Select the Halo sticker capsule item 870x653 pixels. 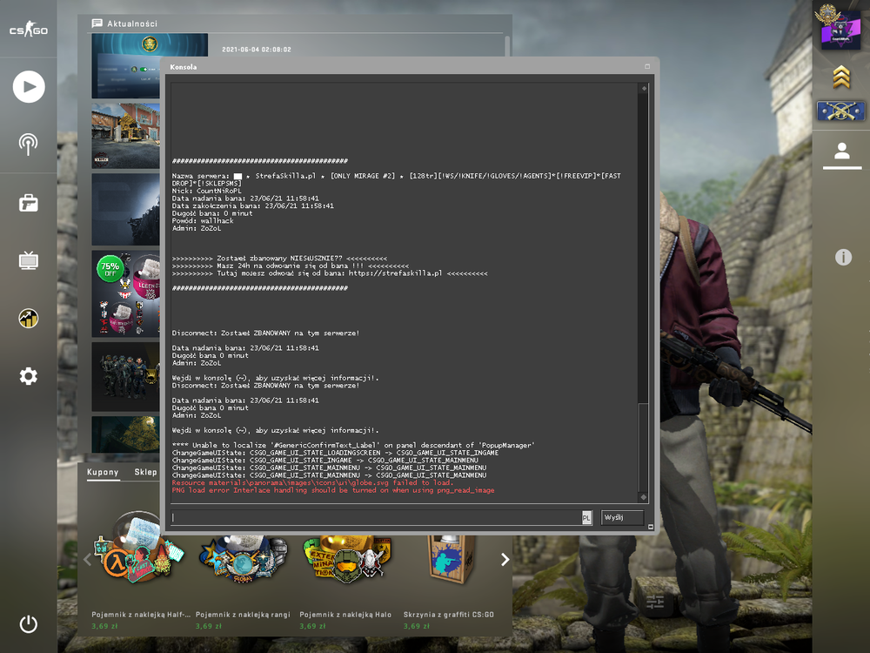347,560
